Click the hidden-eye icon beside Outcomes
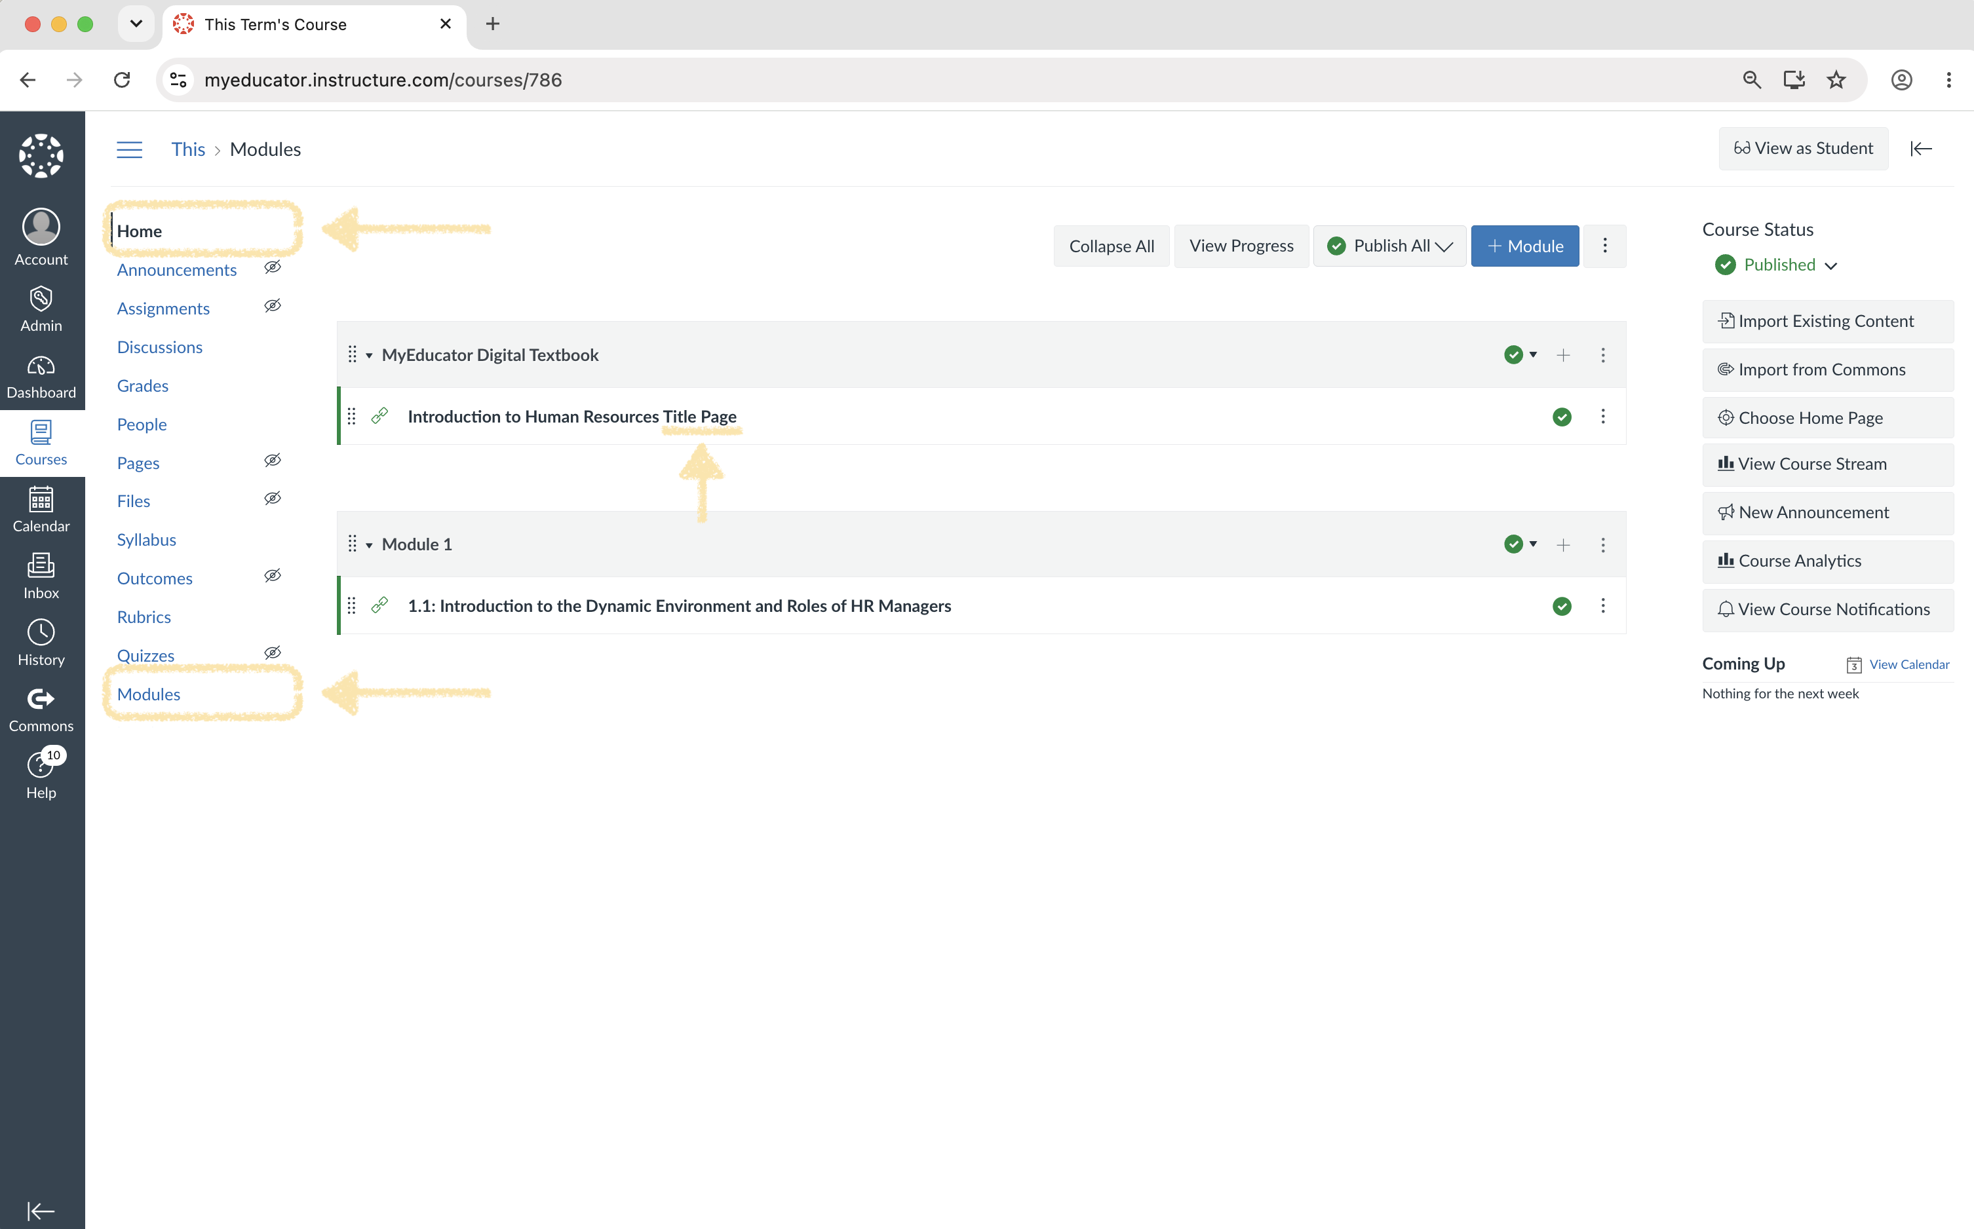This screenshot has width=1974, height=1229. 273,575
